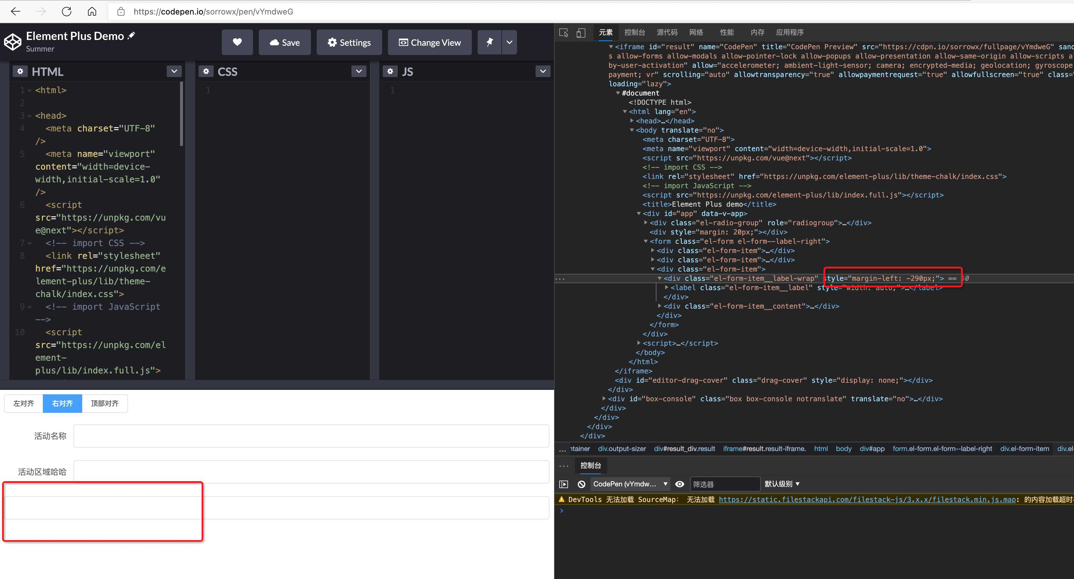The height and width of the screenshot is (579, 1074).
Task: Clear the console with the ban icon
Action: click(581, 484)
